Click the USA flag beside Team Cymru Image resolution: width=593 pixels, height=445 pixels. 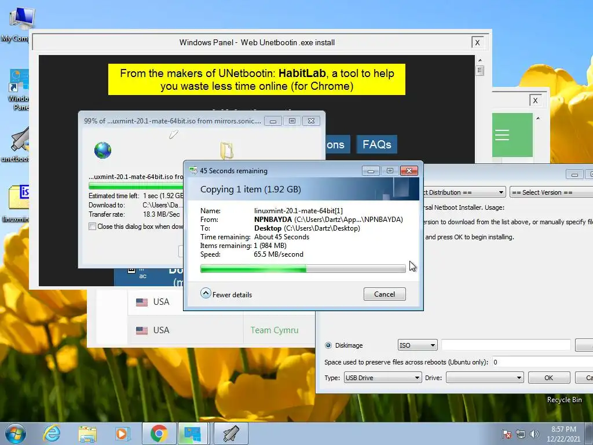pos(142,330)
